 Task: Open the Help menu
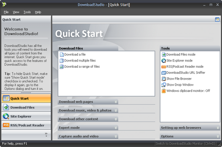pos(38,12)
